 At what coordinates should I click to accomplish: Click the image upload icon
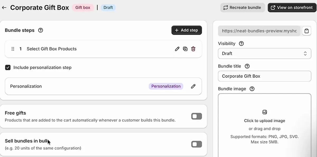tap(265, 112)
